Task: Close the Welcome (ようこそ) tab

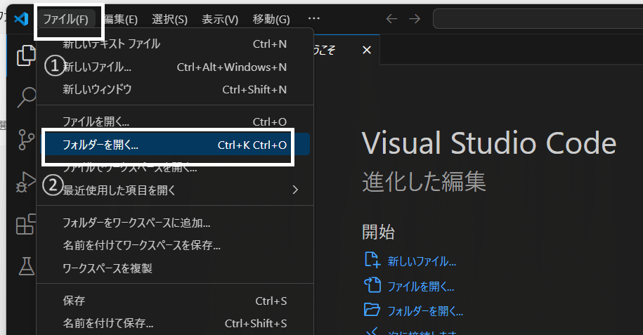Action: point(367,50)
